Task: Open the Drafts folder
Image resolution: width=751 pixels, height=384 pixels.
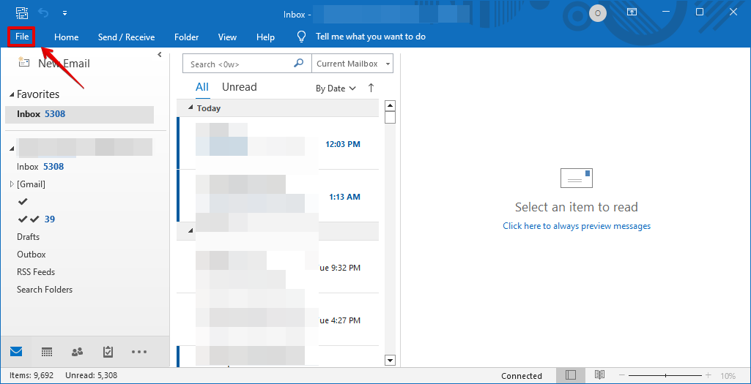Action: [x=29, y=237]
